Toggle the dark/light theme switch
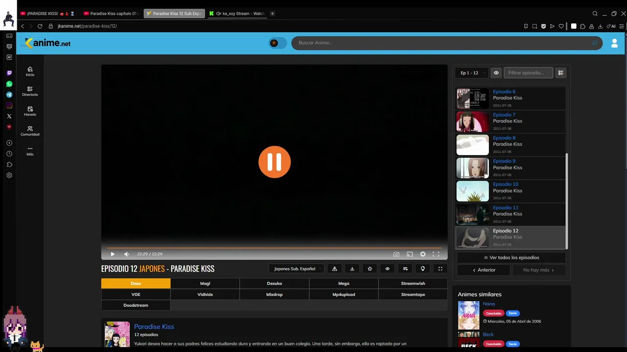 278,43
